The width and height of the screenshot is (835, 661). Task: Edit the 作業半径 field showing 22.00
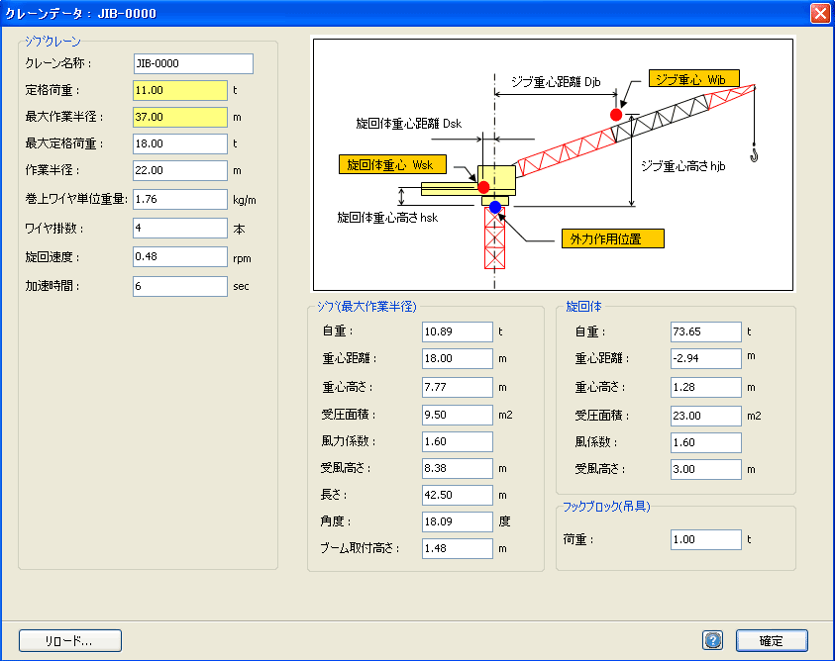pyautogui.click(x=180, y=170)
